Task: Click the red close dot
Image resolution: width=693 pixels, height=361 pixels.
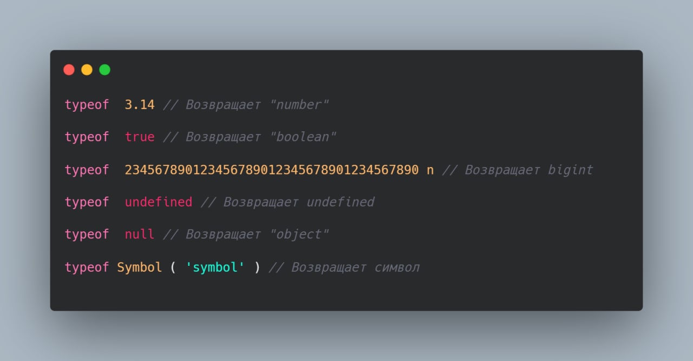Action: [x=69, y=70]
